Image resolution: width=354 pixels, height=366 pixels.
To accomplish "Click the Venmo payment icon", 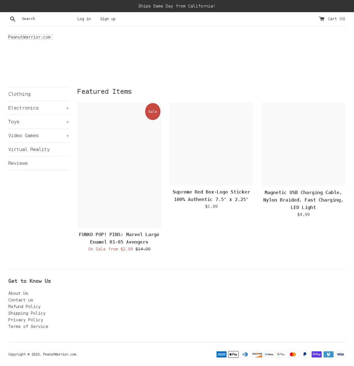I will coord(329,354).
